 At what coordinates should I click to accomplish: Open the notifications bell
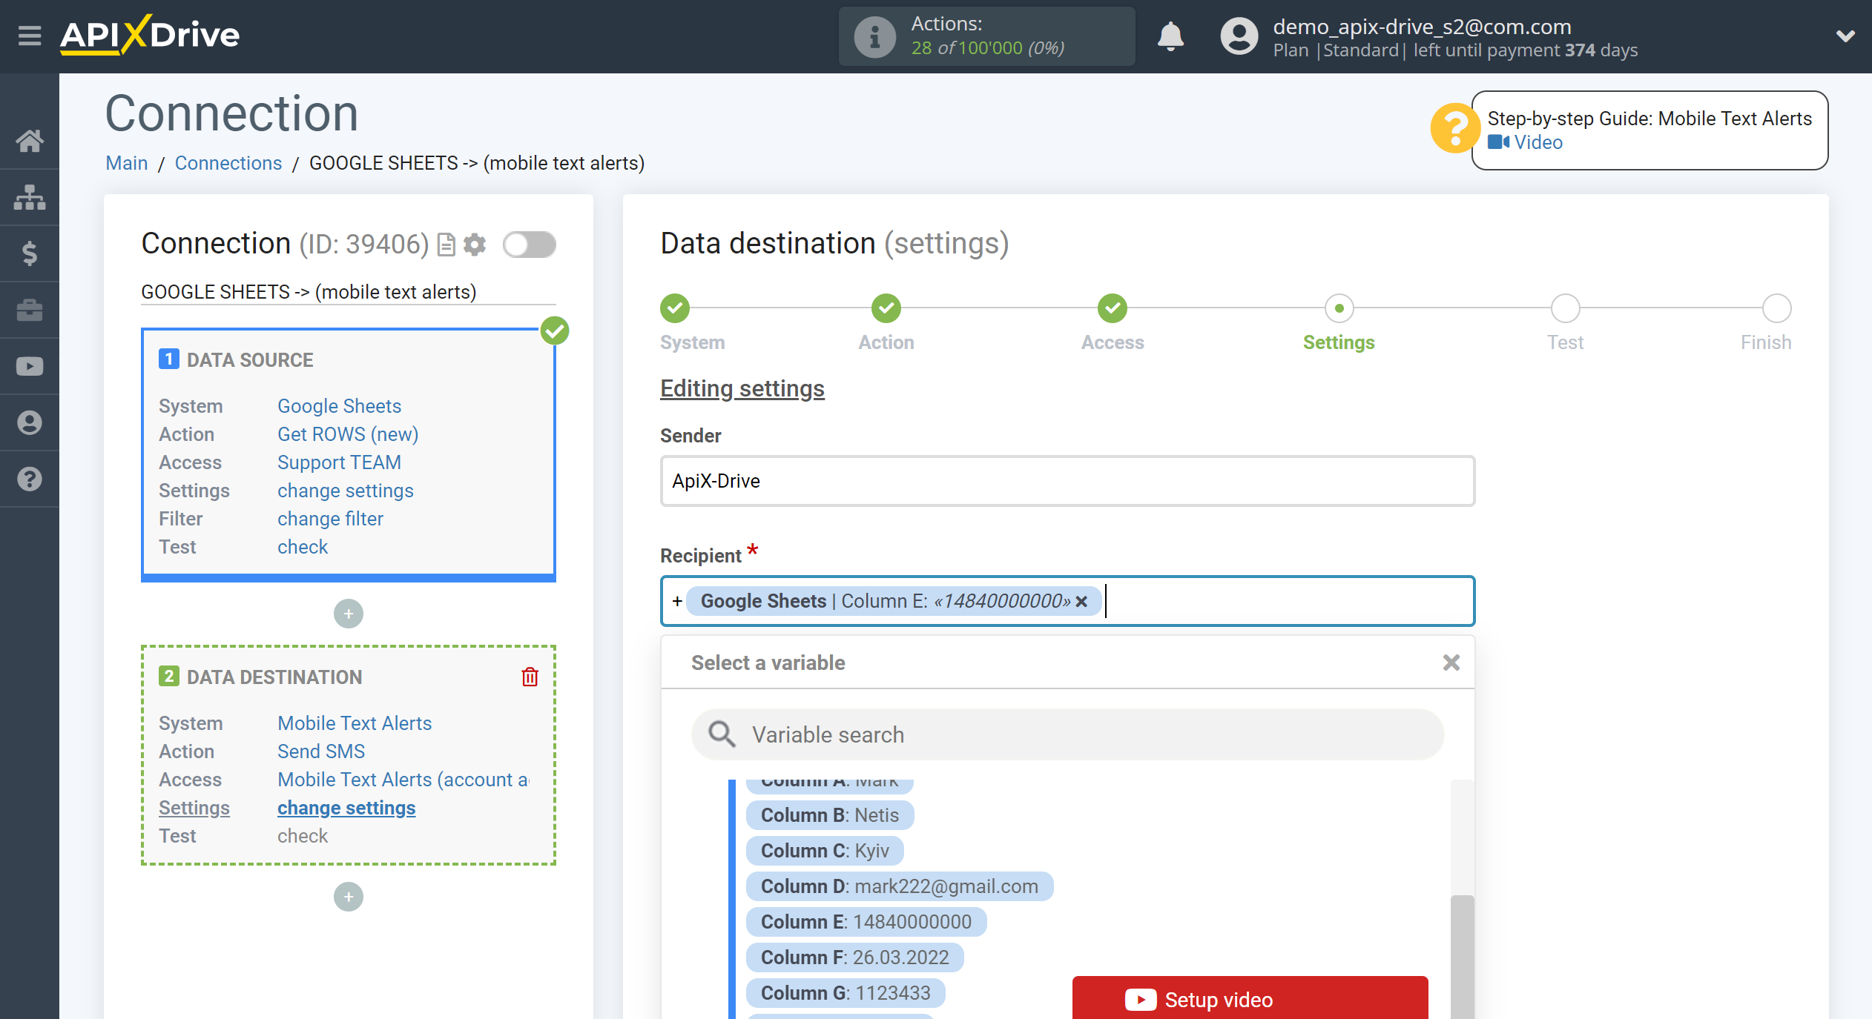[x=1170, y=36]
